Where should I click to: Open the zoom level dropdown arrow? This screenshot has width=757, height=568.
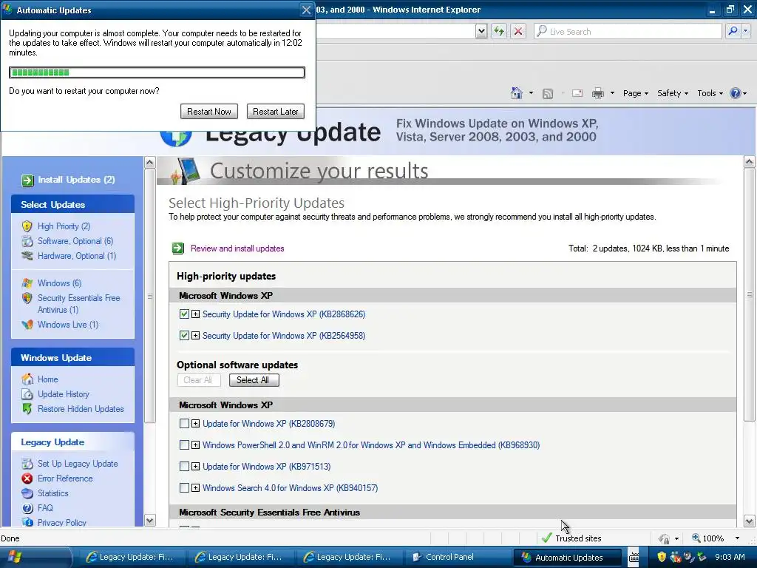tap(737, 538)
